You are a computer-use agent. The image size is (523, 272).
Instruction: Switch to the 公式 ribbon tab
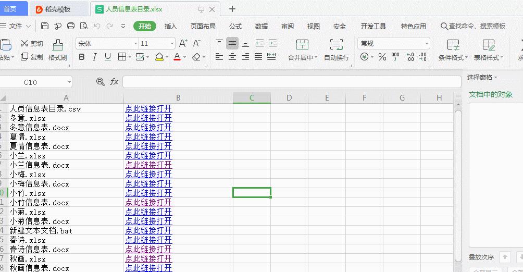click(235, 27)
